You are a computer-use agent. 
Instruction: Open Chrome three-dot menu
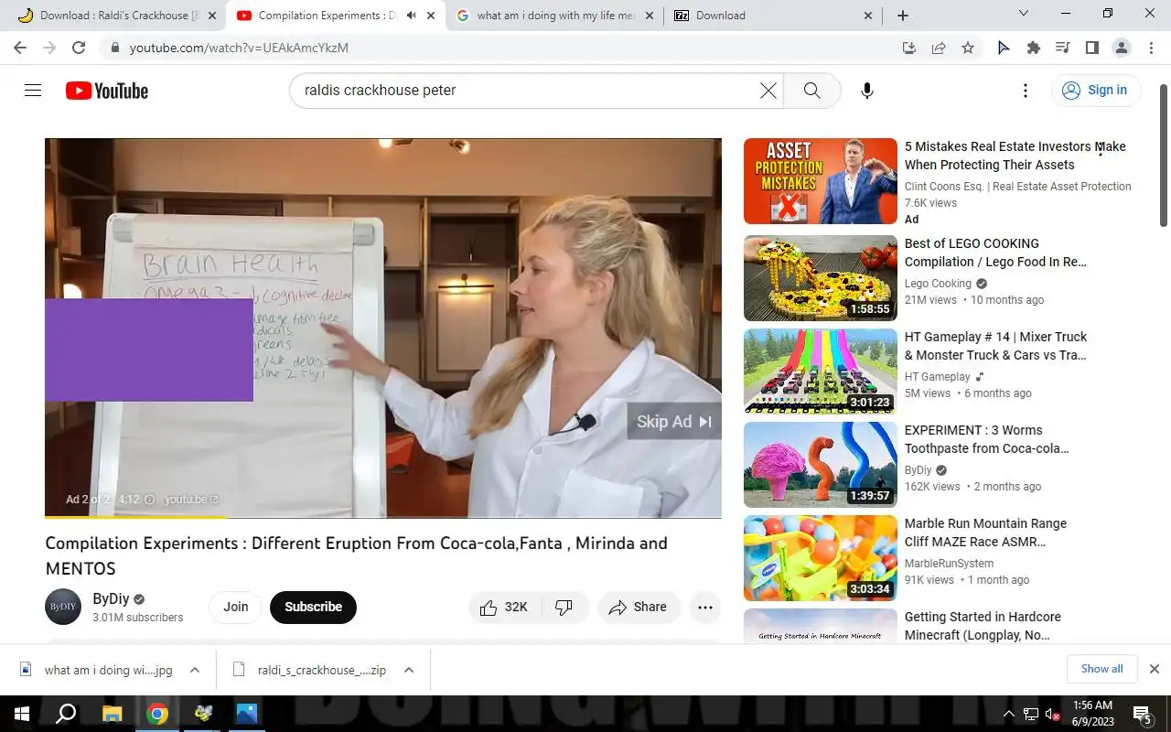coord(1150,48)
